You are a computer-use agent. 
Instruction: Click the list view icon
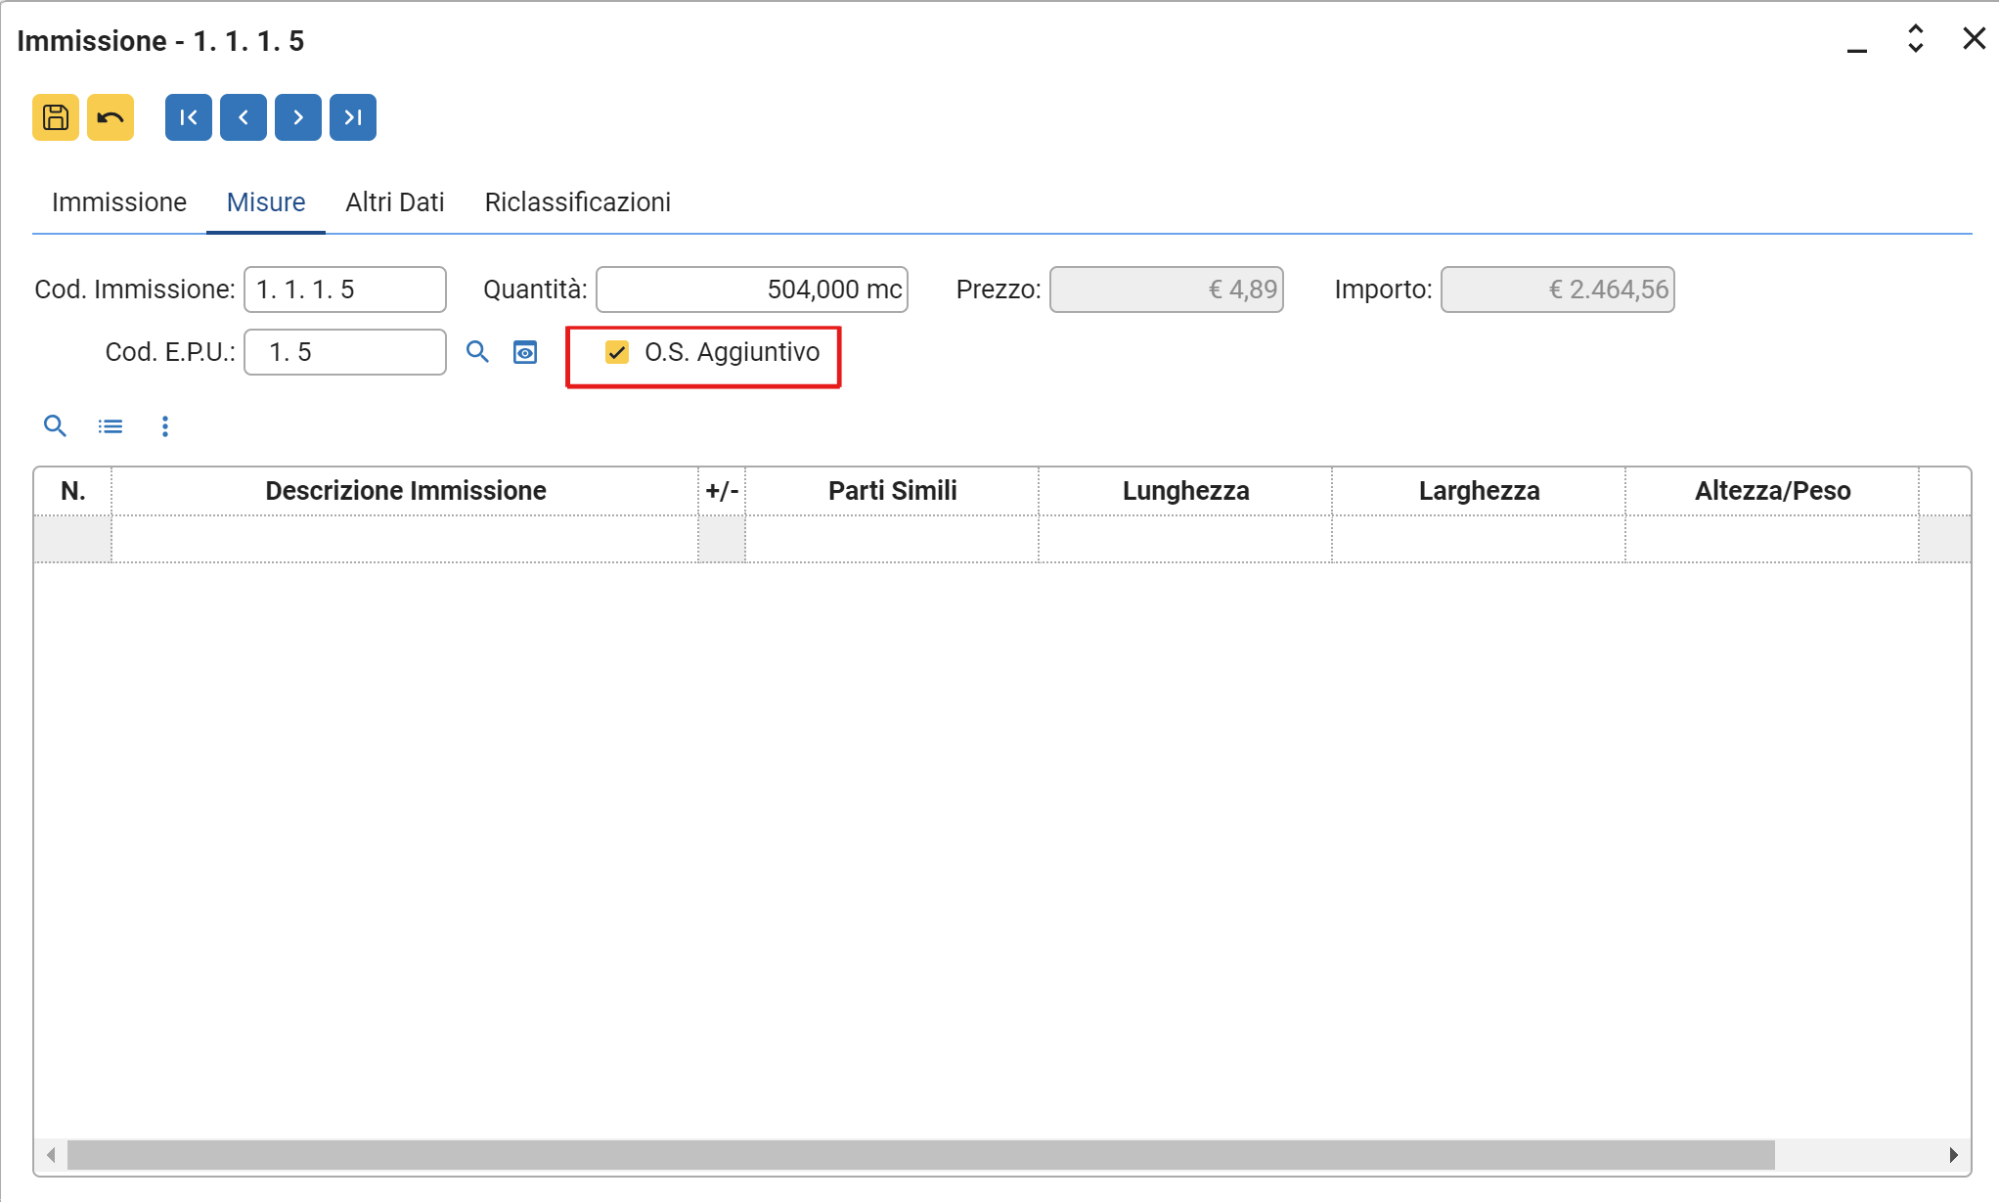[111, 426]
